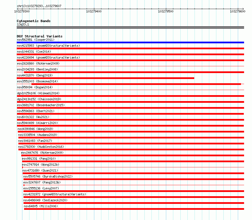This screenshot has height=220, width=252.
Task: Open nsv4226494 (gnomADStructuralVariants) entry
Action: click(x=48, y=57)
